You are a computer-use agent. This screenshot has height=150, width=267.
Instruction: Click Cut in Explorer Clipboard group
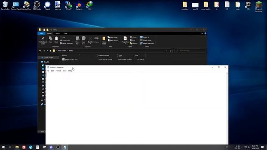pos(63,37)
